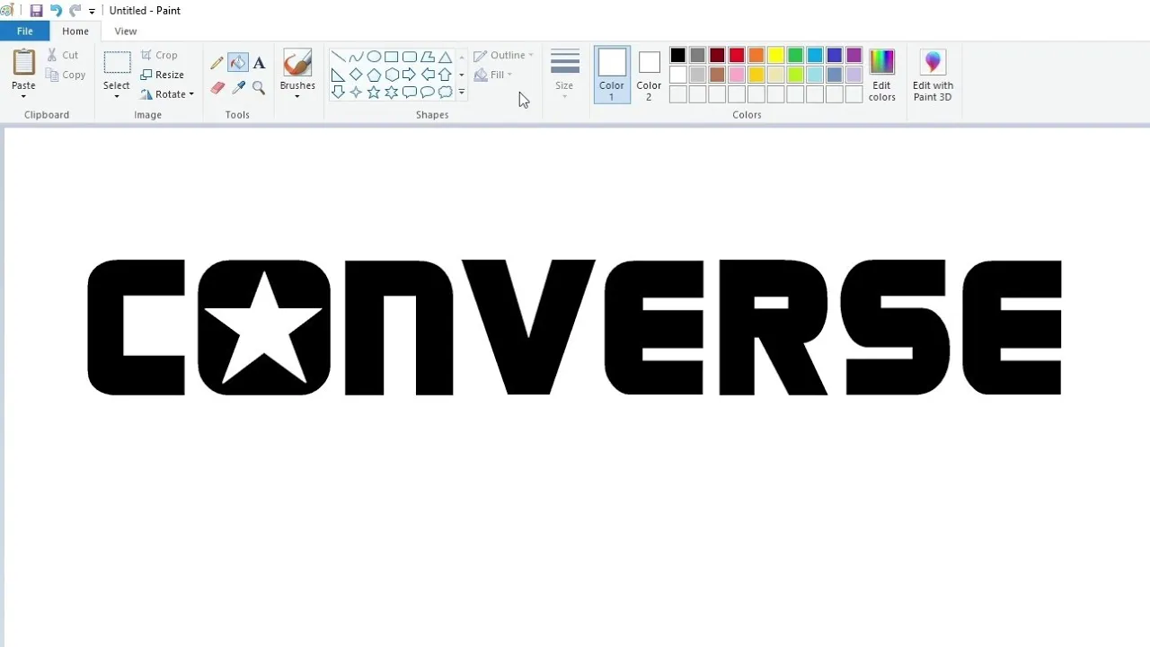This screenshot has height=647, width=1150.
Task: Pick the green color swatch
Action: point(795,56)
